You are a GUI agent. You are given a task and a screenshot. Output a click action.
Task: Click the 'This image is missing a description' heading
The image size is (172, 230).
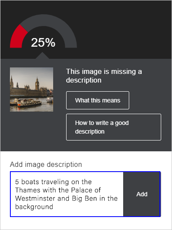(104, 76)
